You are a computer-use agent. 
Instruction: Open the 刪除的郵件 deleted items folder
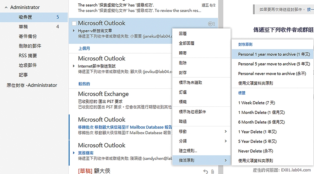click(34, 46)
